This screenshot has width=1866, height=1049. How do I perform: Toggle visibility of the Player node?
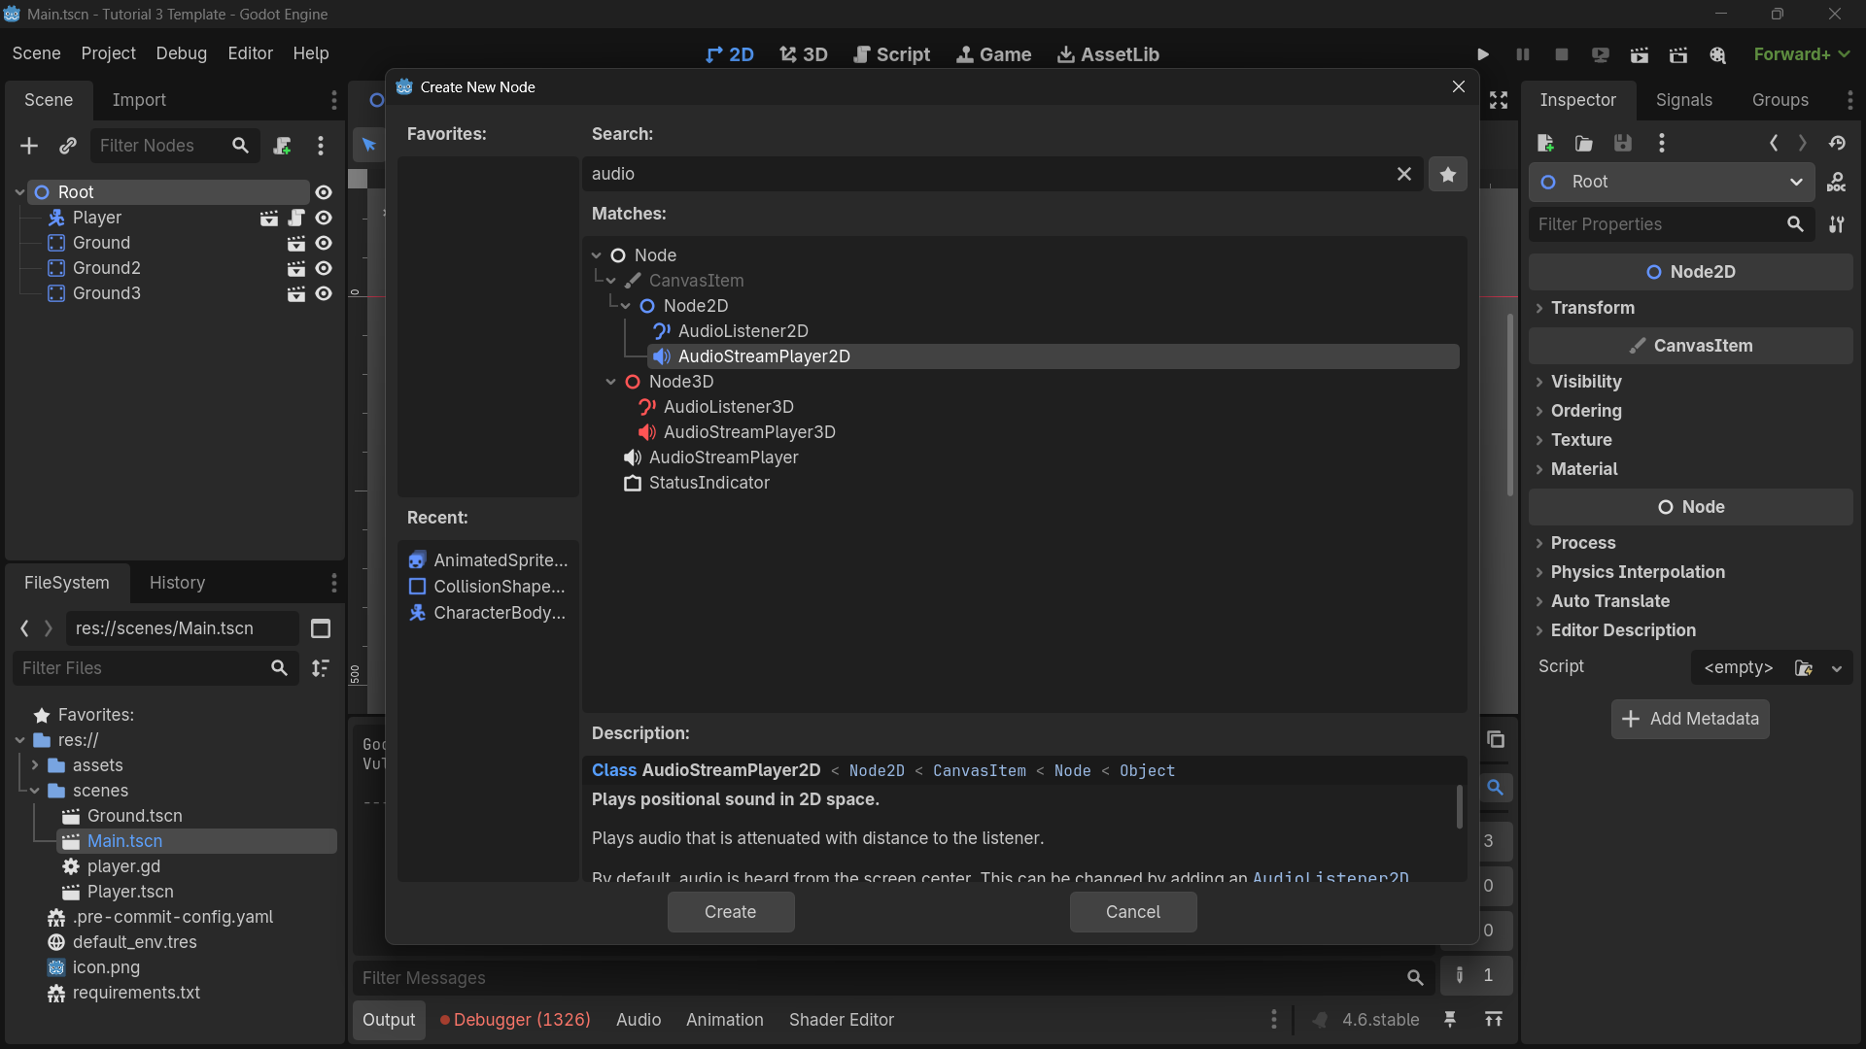(324, 218)
